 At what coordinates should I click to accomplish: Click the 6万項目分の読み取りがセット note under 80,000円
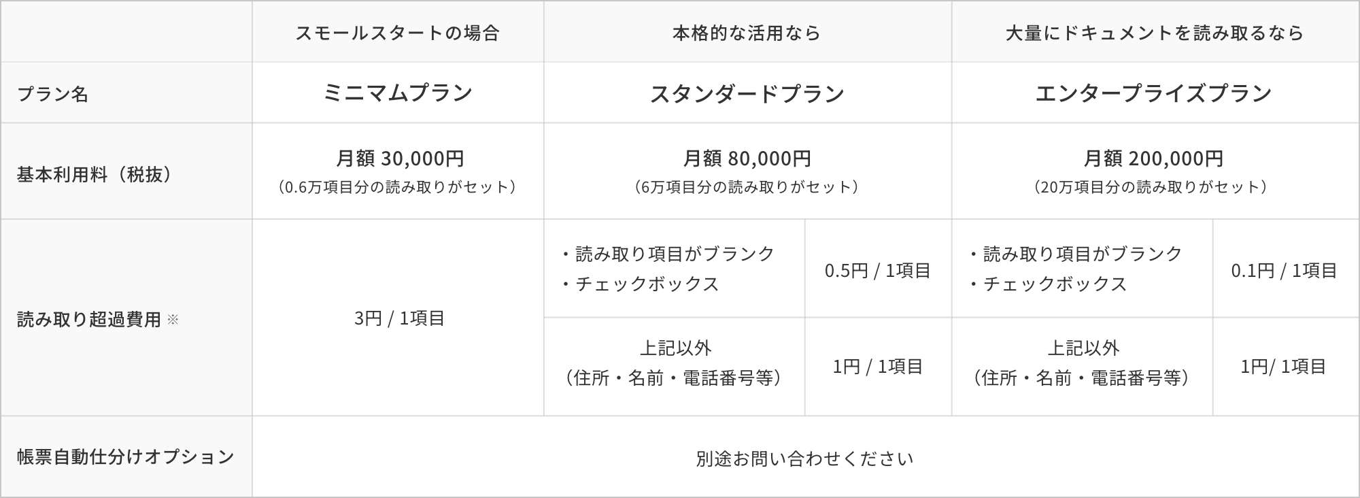point(746,187)
